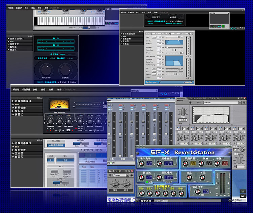Click the 输入电平 knob in ReverbStation
The height and width of the screenshot is (213, 253).
(x=141, y=163)
